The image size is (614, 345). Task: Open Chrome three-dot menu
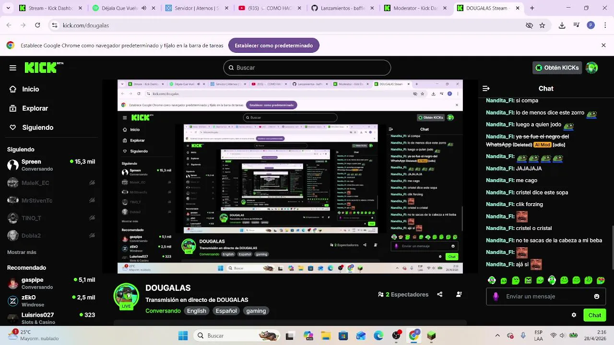coord(604,25)
